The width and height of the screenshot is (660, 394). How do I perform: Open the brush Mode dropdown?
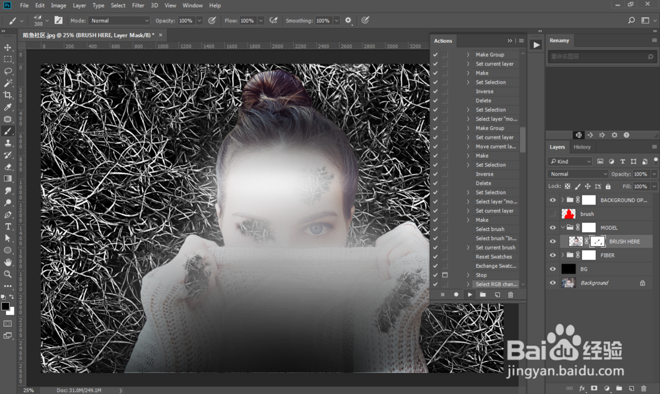pyautogui.click(x=119, y=20)
